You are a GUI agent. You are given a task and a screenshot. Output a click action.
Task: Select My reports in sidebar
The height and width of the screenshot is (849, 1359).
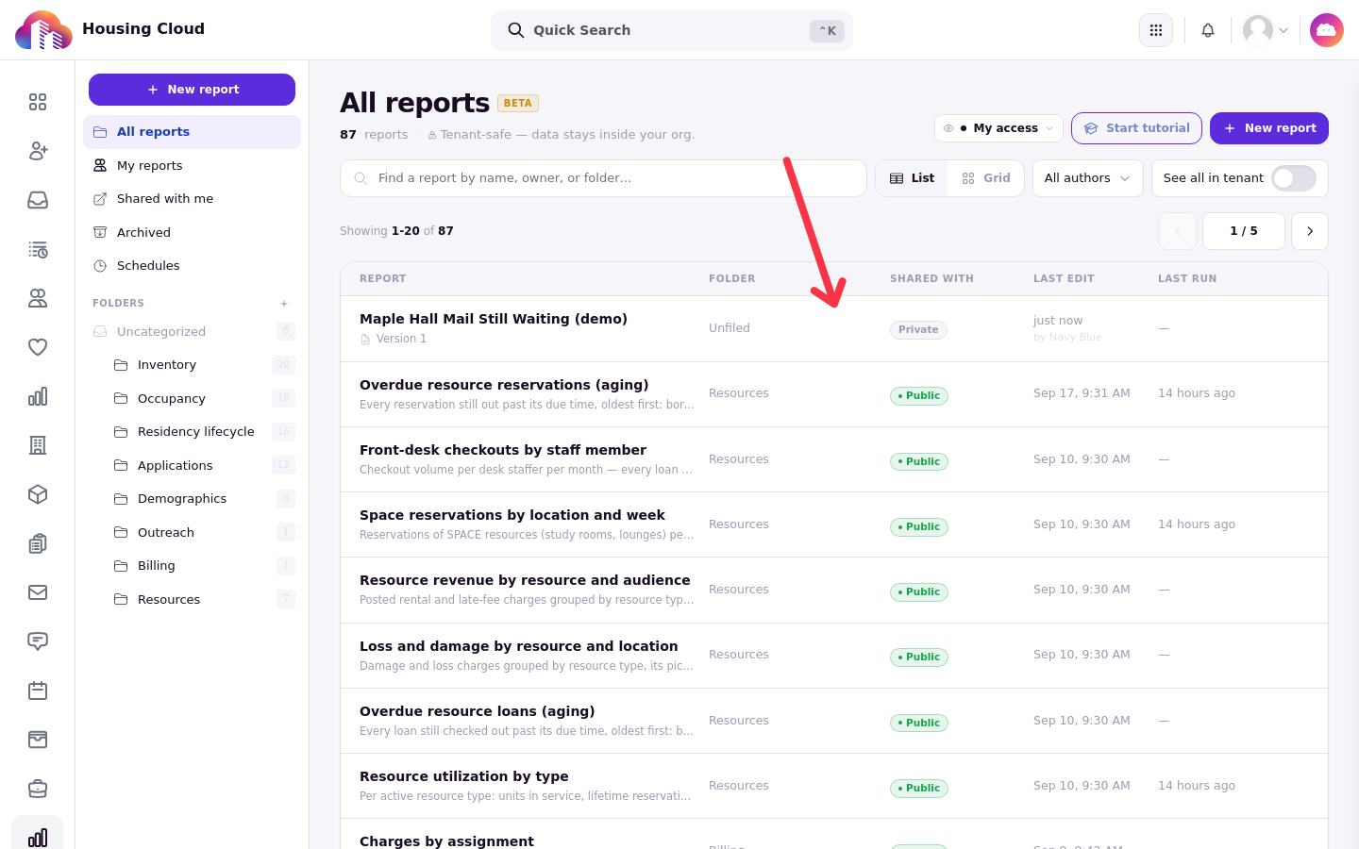coord(193,165)
